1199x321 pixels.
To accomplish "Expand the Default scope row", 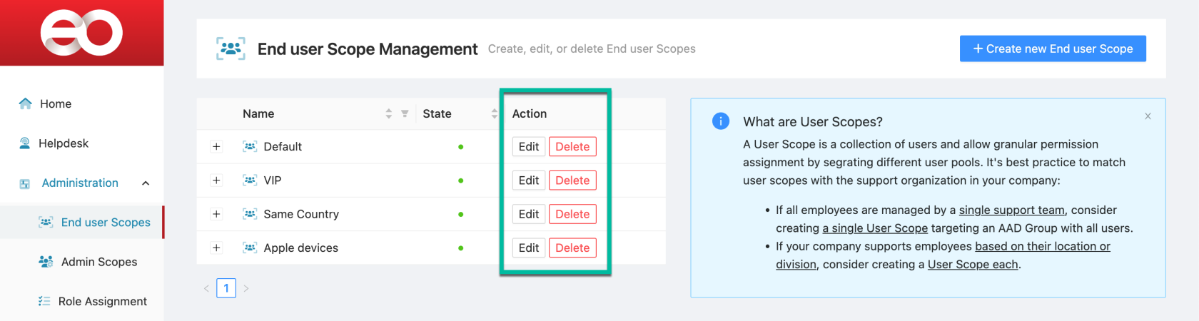I will 216,147.
